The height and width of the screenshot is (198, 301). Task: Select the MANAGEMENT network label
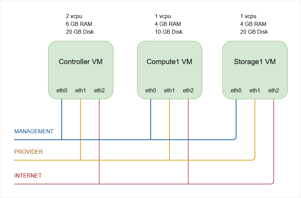point(34,131)
